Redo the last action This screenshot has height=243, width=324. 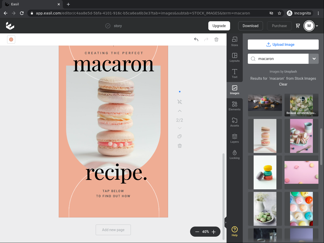pyautogui.click(x=206, y=39)
